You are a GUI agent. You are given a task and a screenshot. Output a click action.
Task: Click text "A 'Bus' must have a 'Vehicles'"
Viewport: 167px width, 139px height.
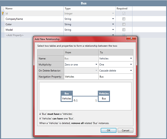pyautogui.click(x=56, y=114)
